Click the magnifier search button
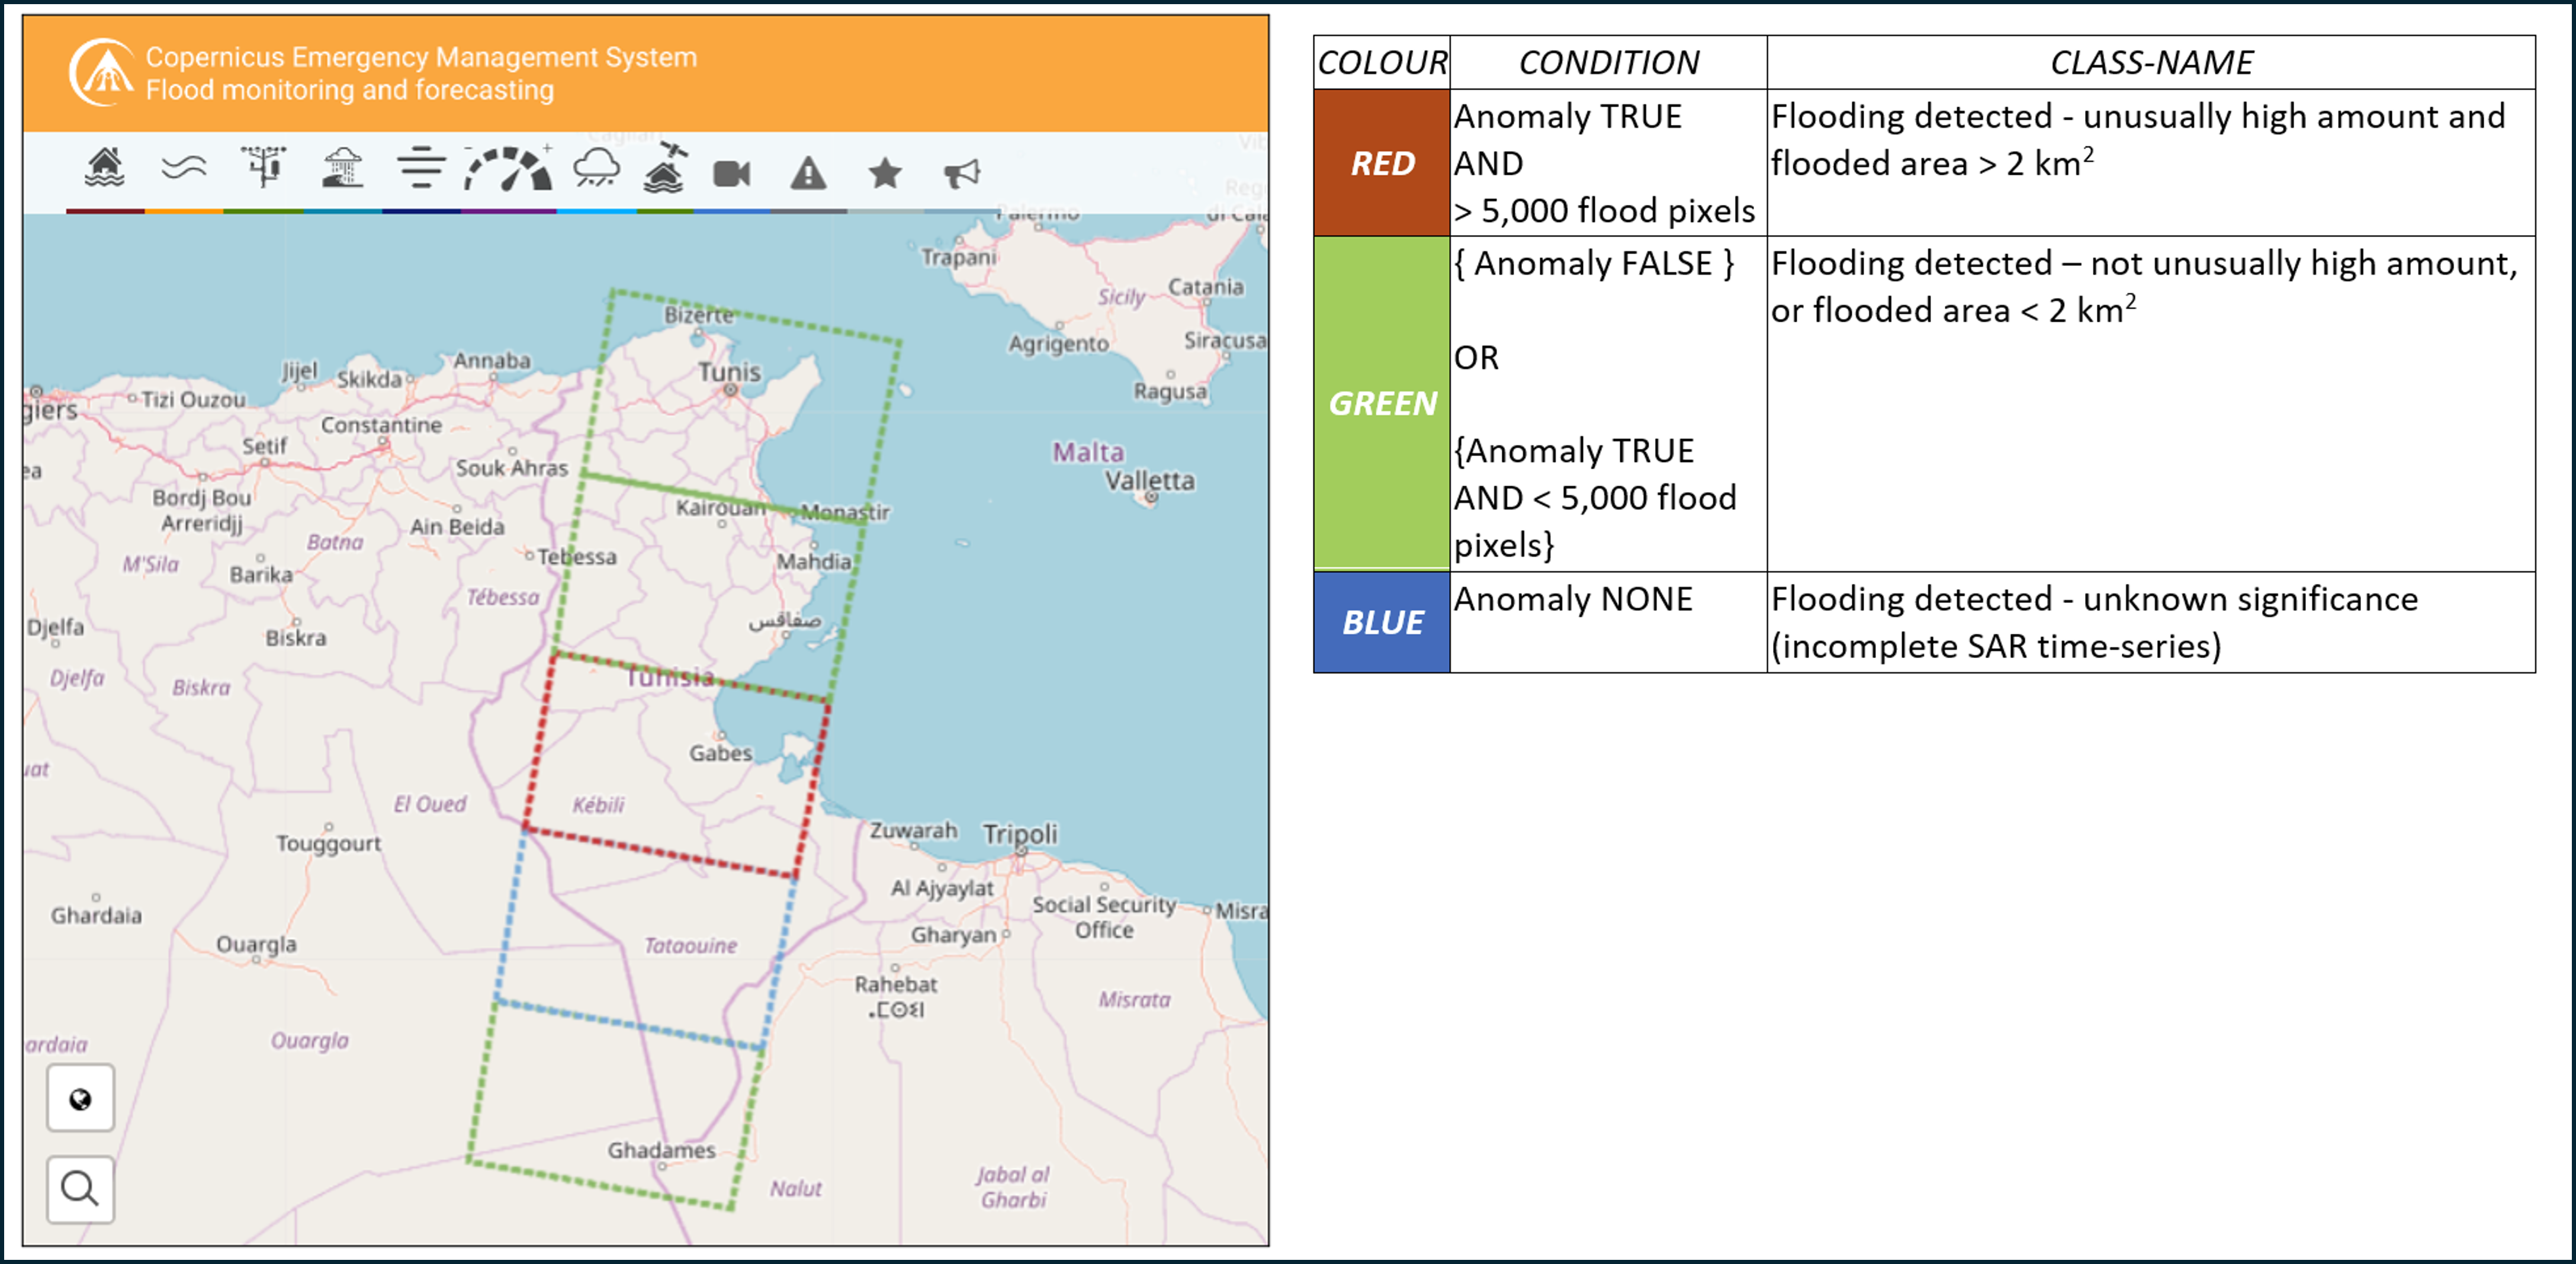2576x1264 pixels. (x=81, y=1189)
